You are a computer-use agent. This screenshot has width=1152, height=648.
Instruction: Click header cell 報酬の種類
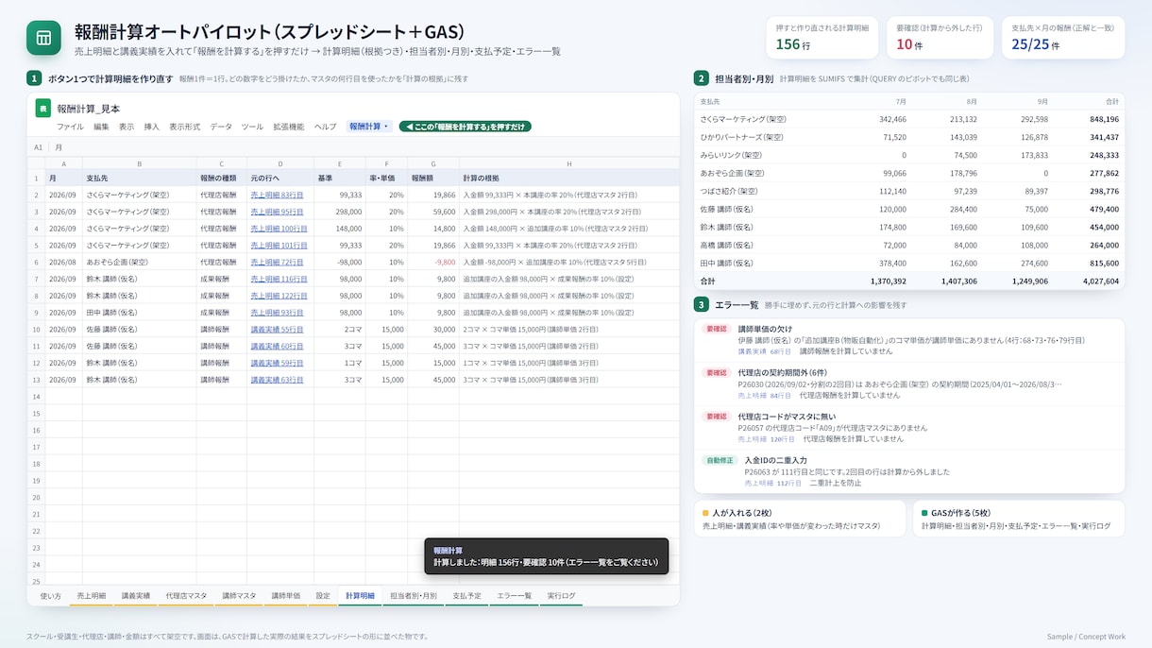click(x=222, y=178)
